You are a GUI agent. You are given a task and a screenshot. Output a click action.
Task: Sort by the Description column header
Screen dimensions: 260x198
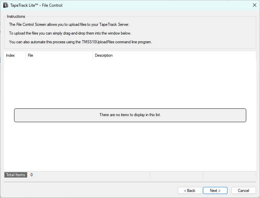pyautogui.click(x=174, y=55)
